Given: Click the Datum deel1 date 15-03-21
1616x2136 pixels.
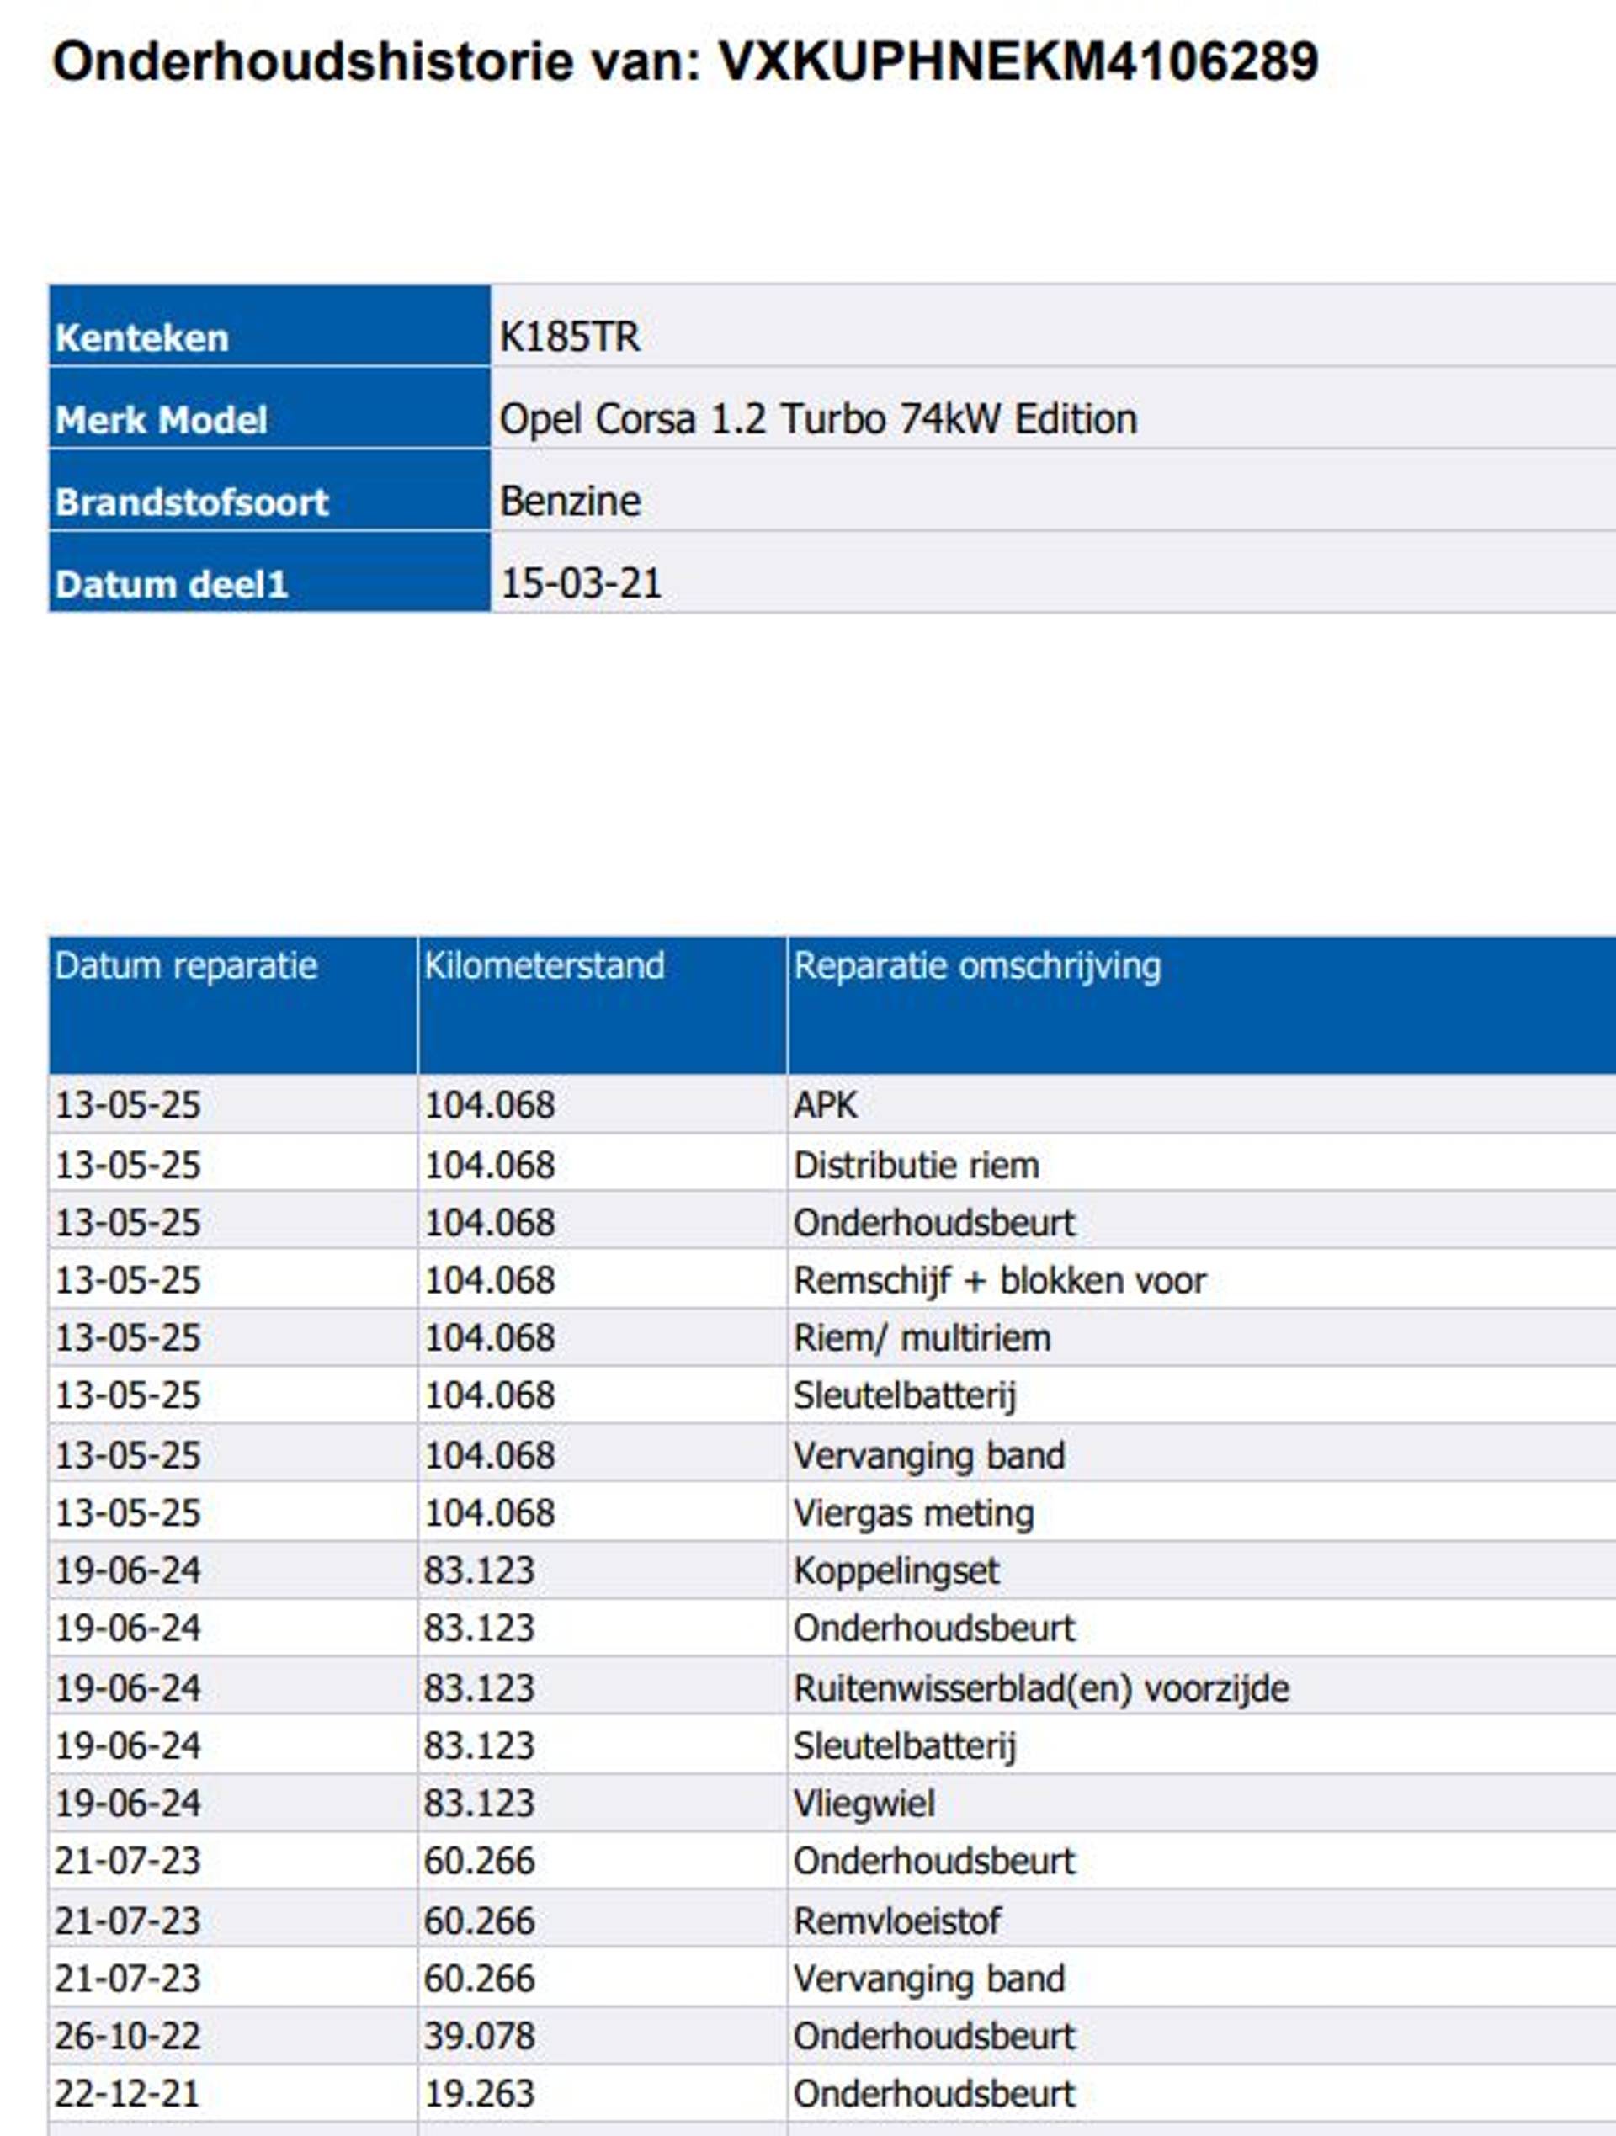Looking at the screenshot, I should [581, 583].
